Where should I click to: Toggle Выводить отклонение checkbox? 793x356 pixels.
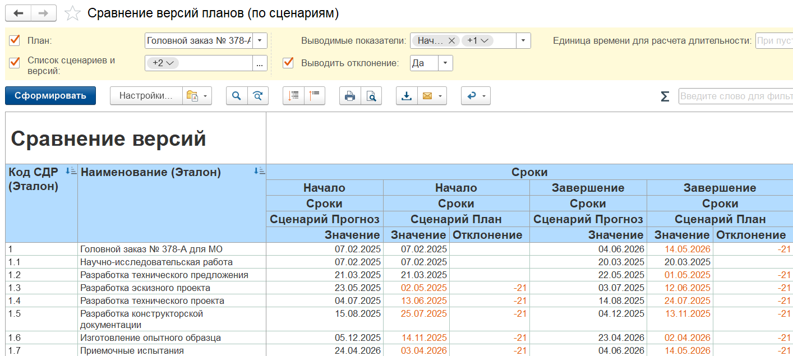(x=288, y=63)
